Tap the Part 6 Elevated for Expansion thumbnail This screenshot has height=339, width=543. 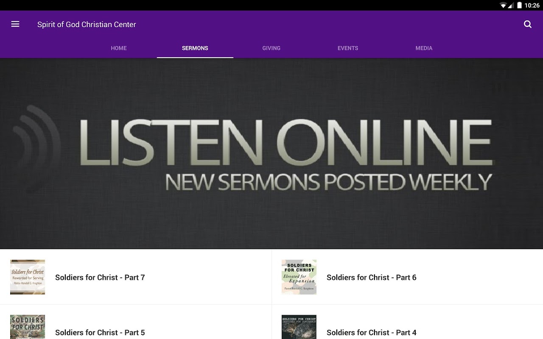pyautogui.click(x=299, y=277)
